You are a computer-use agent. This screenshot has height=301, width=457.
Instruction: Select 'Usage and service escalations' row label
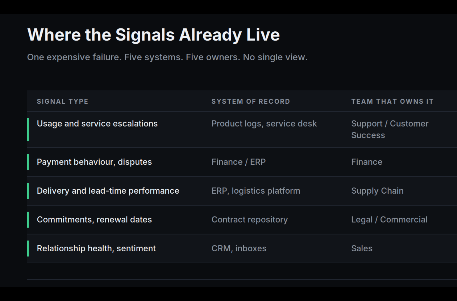(x=97, y=124)
